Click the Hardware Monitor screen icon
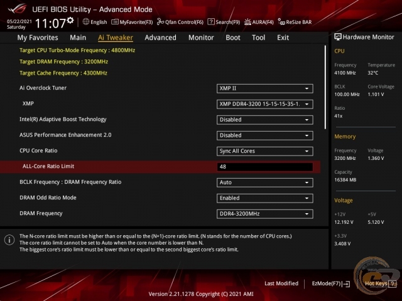The height and width of the screenshot is (301, 402). tap(338, 37)
